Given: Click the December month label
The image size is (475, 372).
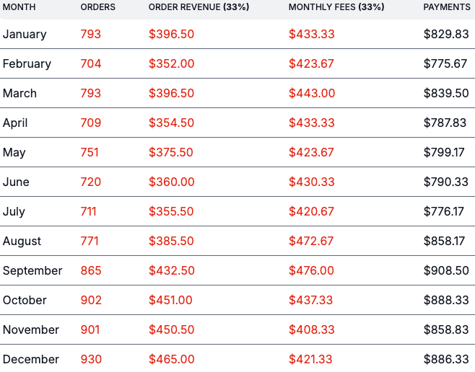Looking at the screenshot, I should [31, 359].
